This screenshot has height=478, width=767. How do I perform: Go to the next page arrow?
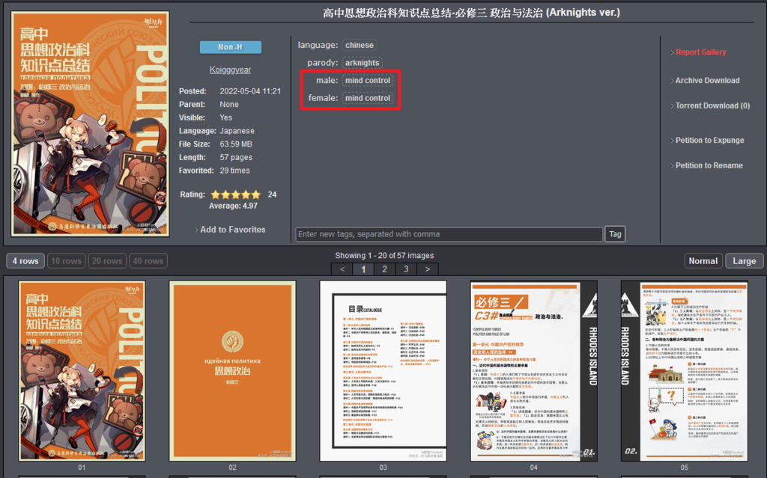point(428,269)
